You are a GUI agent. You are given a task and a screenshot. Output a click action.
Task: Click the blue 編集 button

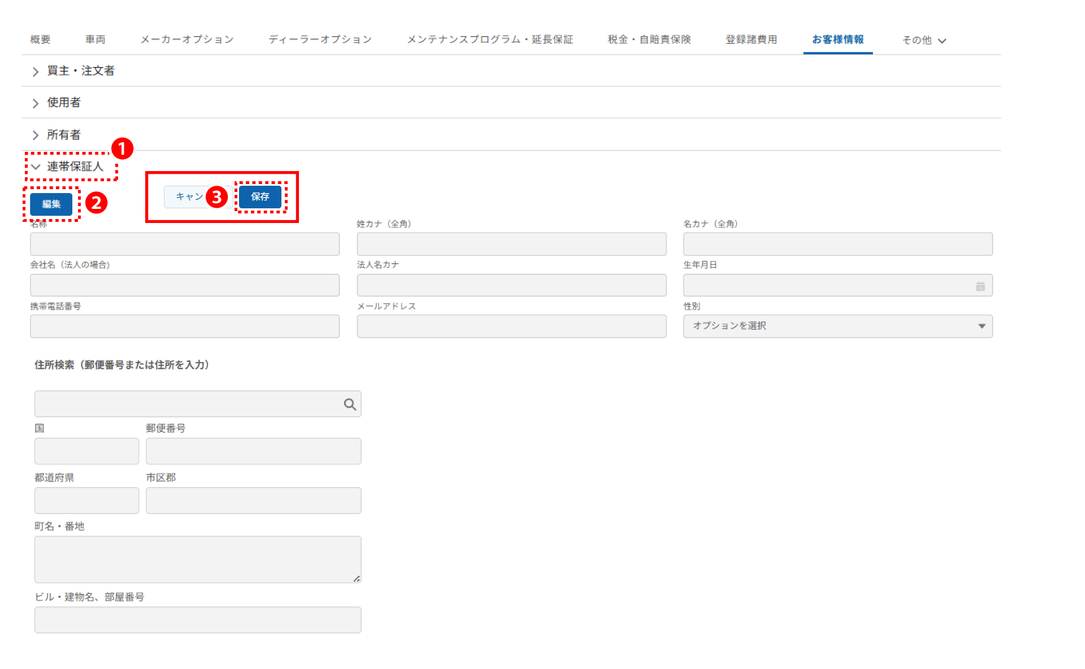coord(51,204)
